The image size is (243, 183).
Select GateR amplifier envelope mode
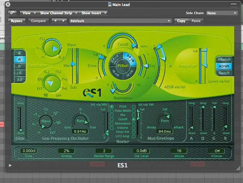224,73
